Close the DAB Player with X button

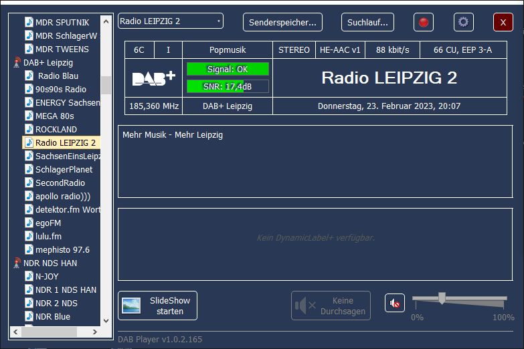503,22
